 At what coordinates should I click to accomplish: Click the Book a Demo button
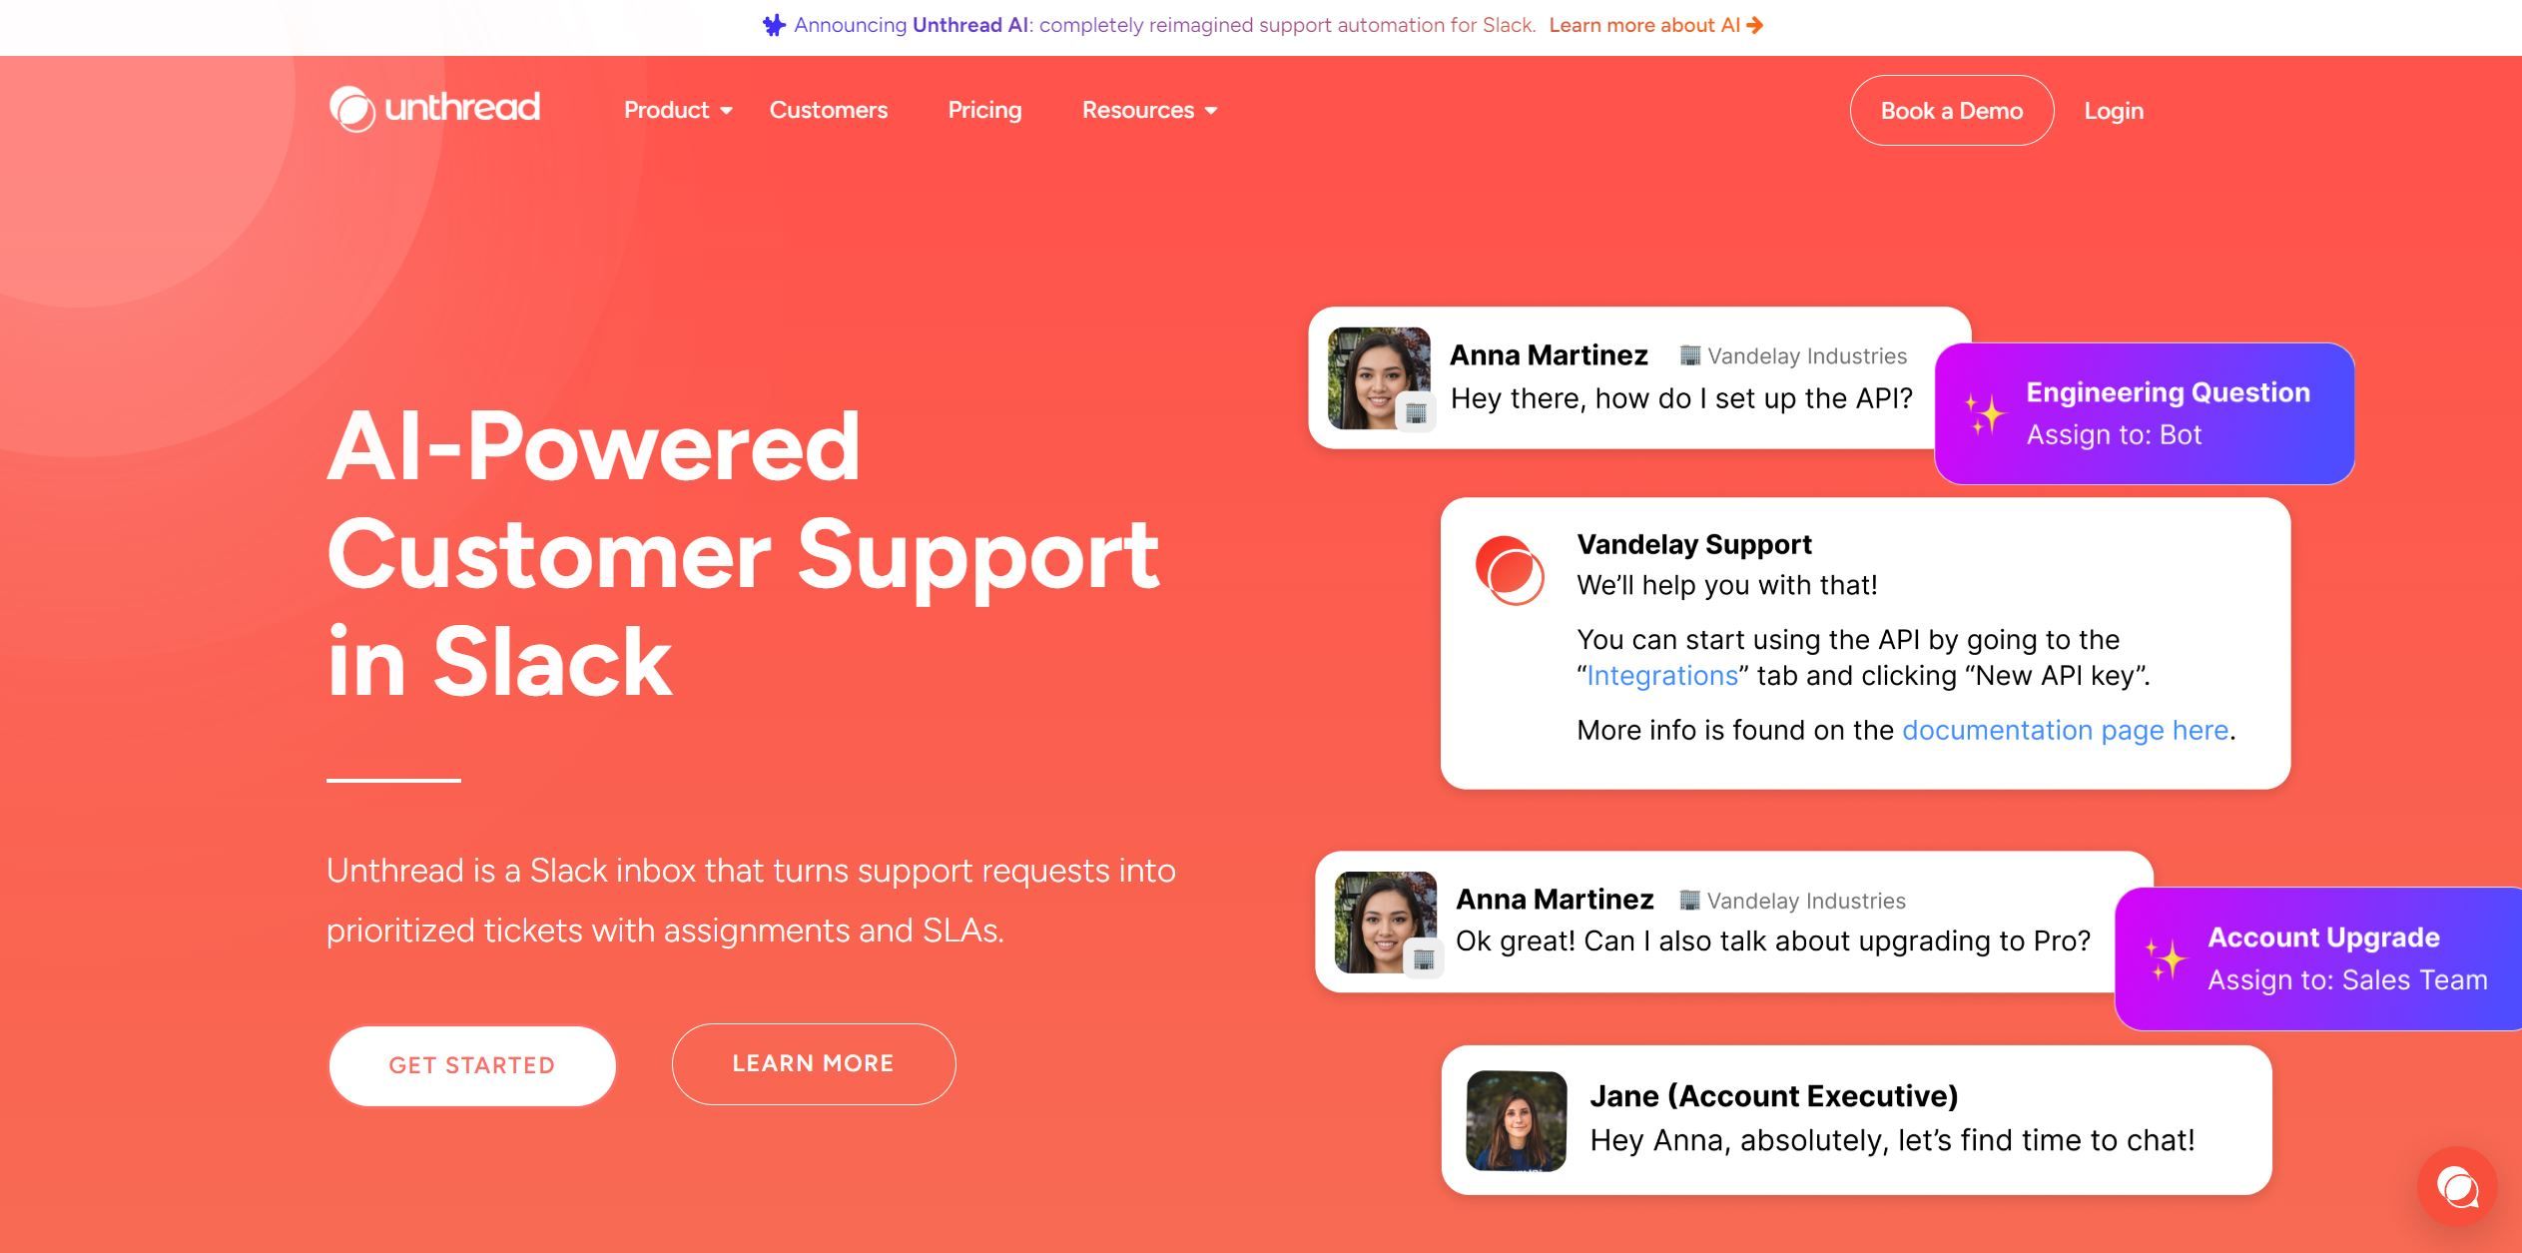(x=1953, y=110)
